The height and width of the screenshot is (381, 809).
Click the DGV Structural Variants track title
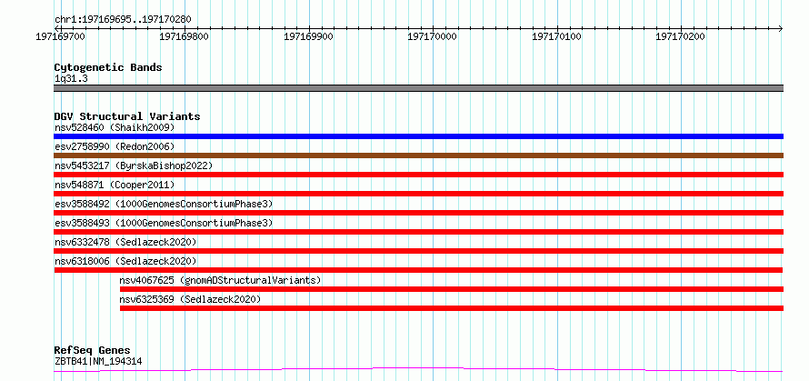click(x=127, y=116)
